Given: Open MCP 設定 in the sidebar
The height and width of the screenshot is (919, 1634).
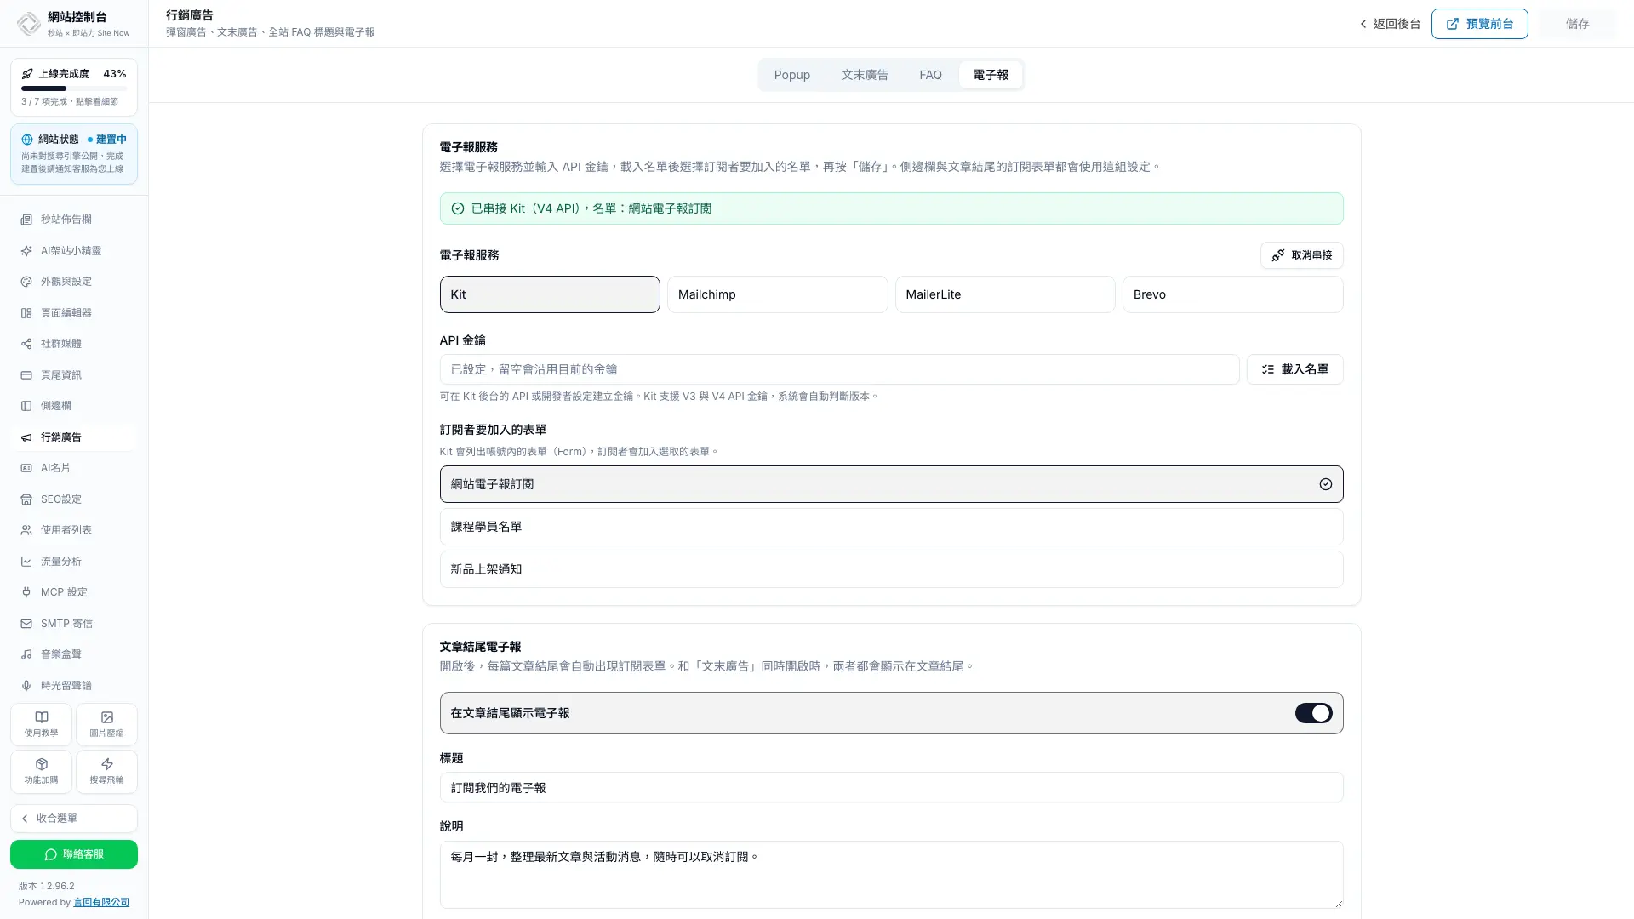Looking at the screenshot, I should [74, 592].
